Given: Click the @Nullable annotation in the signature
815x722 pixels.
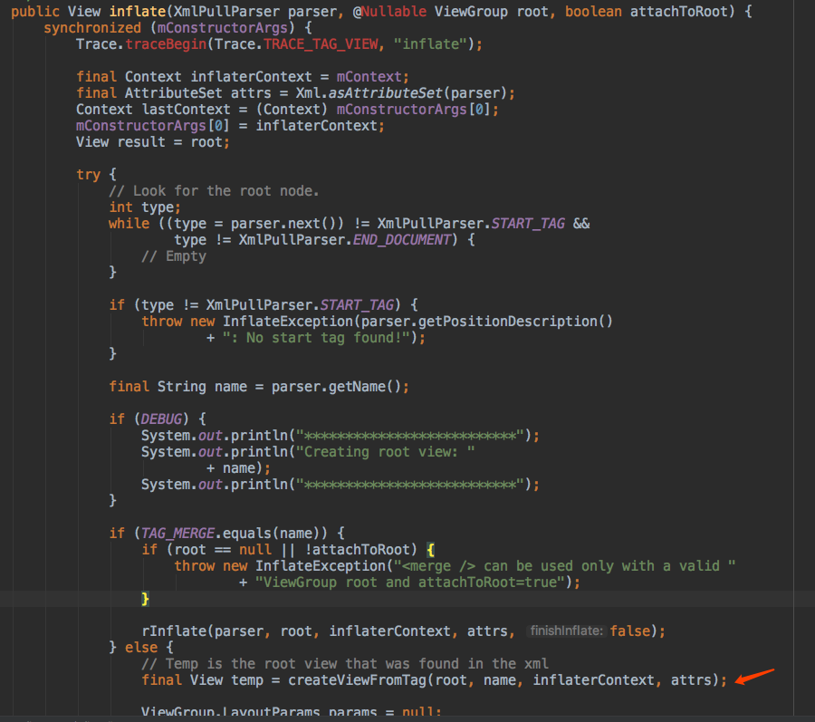Looking at the screenshot, I should 389,12.
